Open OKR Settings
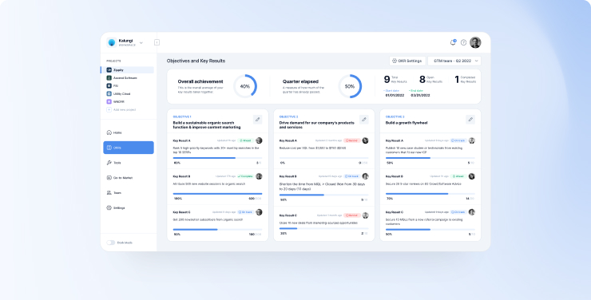 [x=407, y=61]
